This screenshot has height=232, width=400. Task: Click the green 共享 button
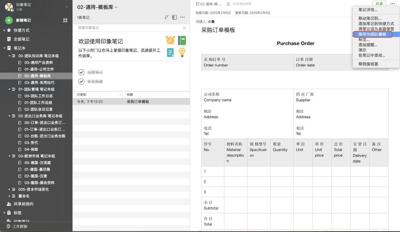tap(379, 4)
